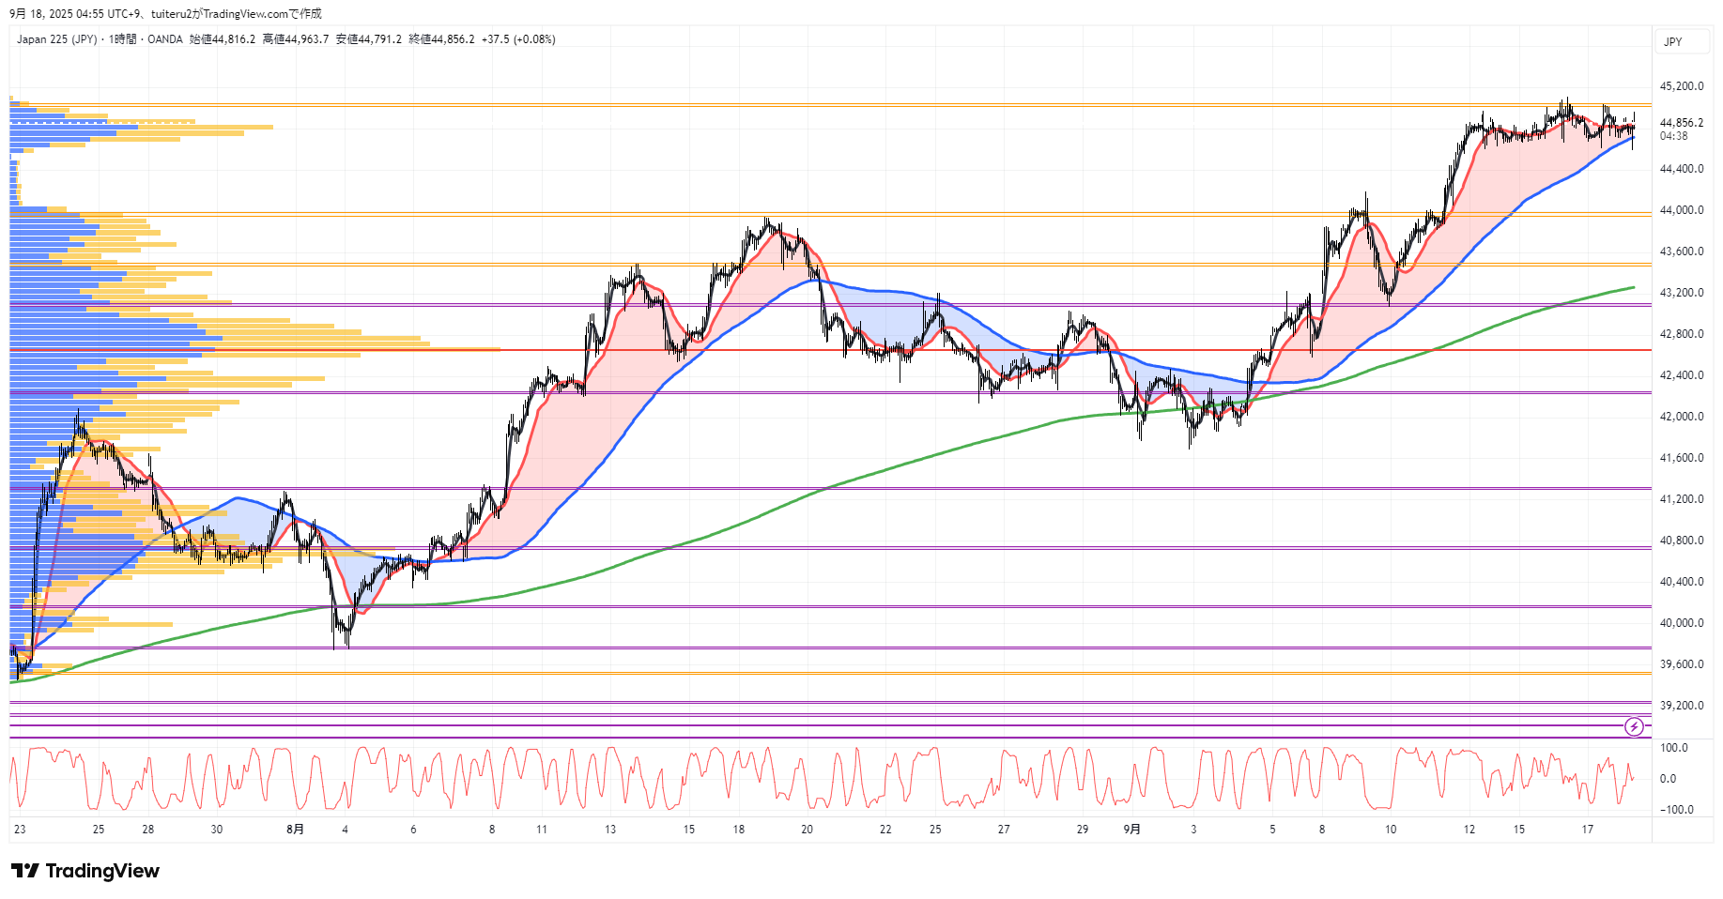Click the 45,200.0 price axis label

click(1681, 86)
